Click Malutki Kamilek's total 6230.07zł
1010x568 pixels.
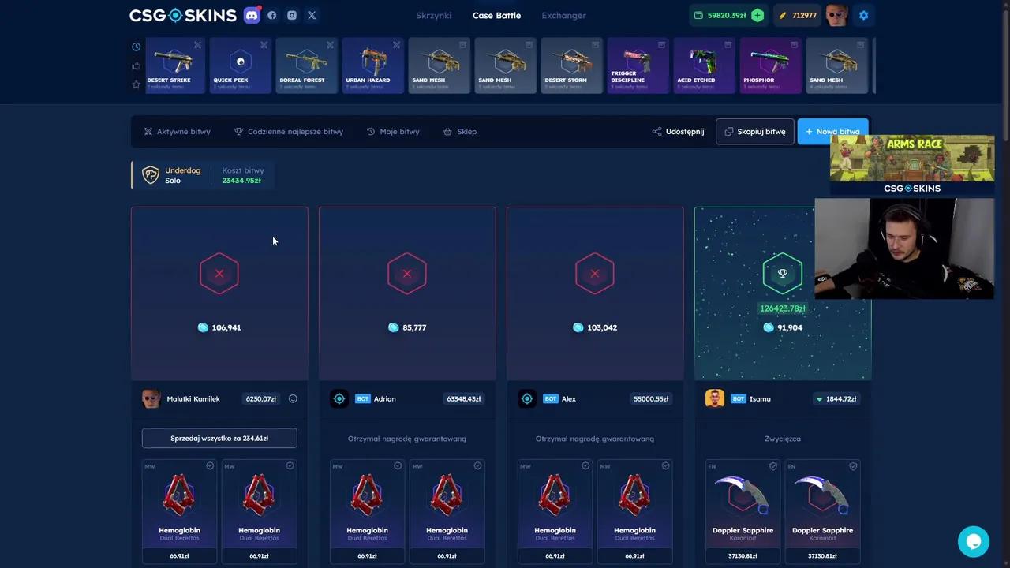pyautogui.click(x=260, y=398)
